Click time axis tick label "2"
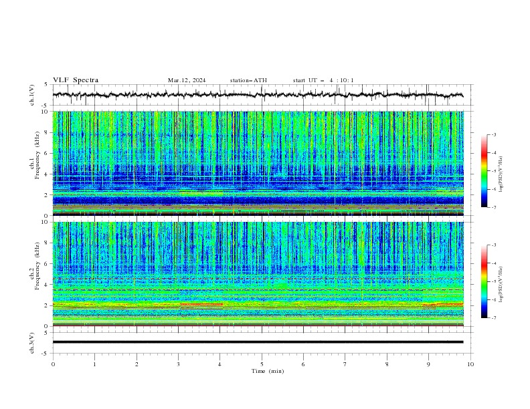Image resolution: width=530 pixels, height=409 pixels. [x=137, y=364]
